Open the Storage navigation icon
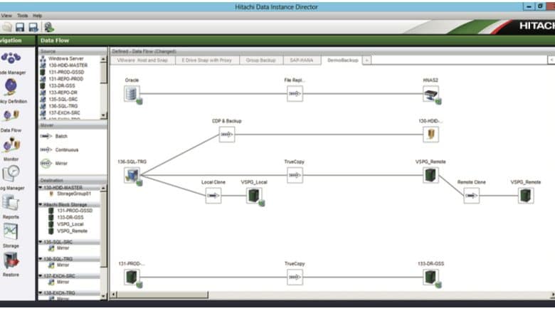 (11, 232)
